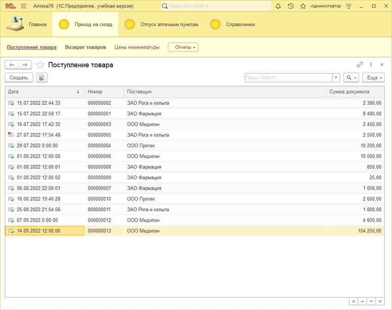Add Поступление товара to favorites star
The width and height of the screenshot is (392, 310).
click(40, 65)
